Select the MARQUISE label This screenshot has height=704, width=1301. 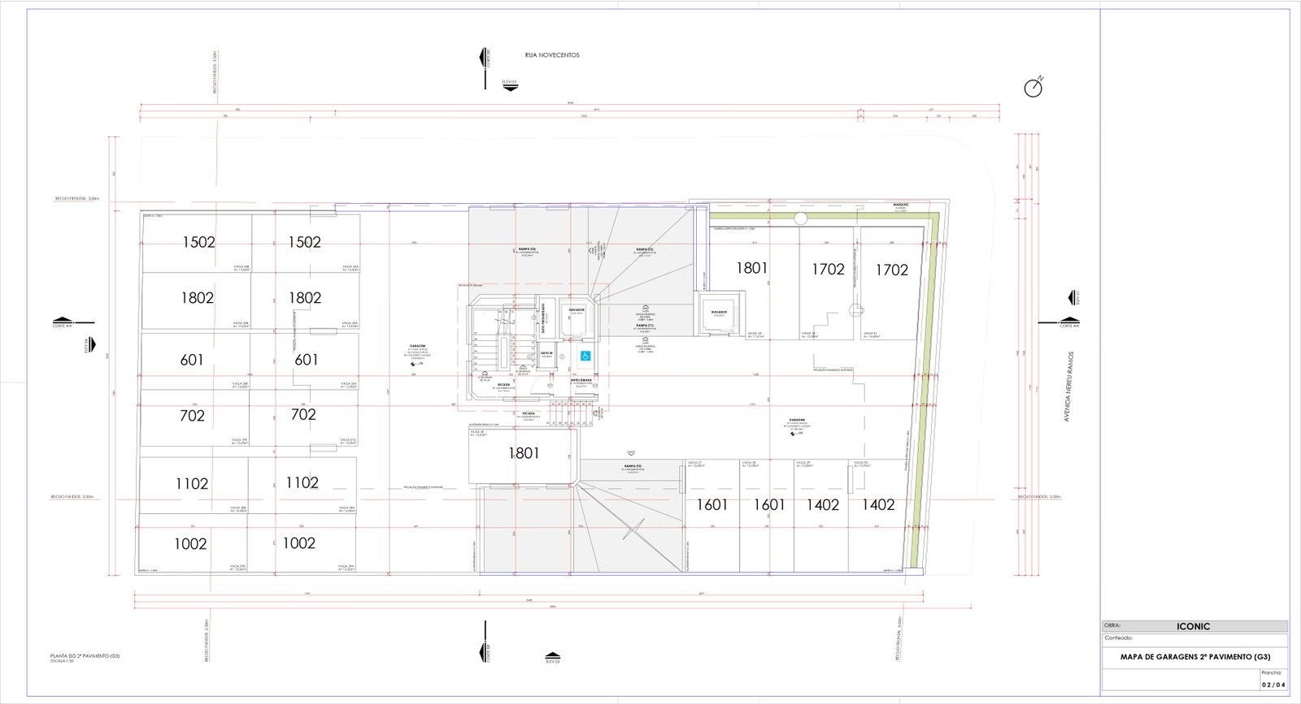coord(900,204)
